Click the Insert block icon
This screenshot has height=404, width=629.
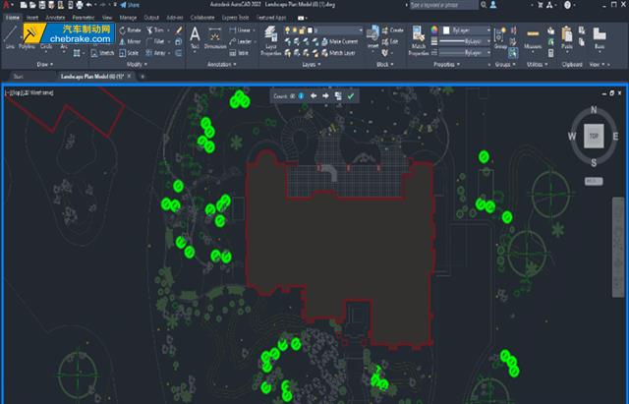coord(372,38)
